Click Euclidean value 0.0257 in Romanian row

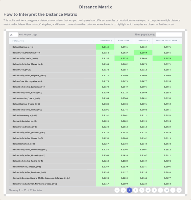coord(105,144)
